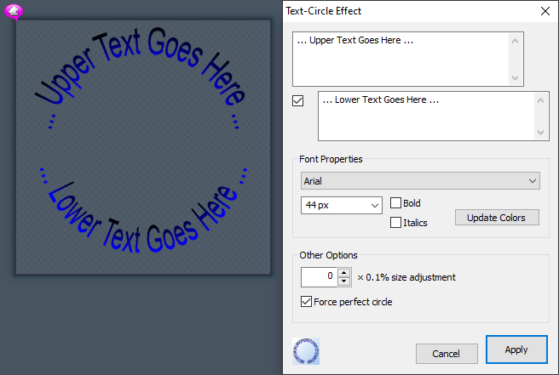This screenshot has height=375, width=559.
Task: Click the circular text logo icon
Action: click(305, 351)
